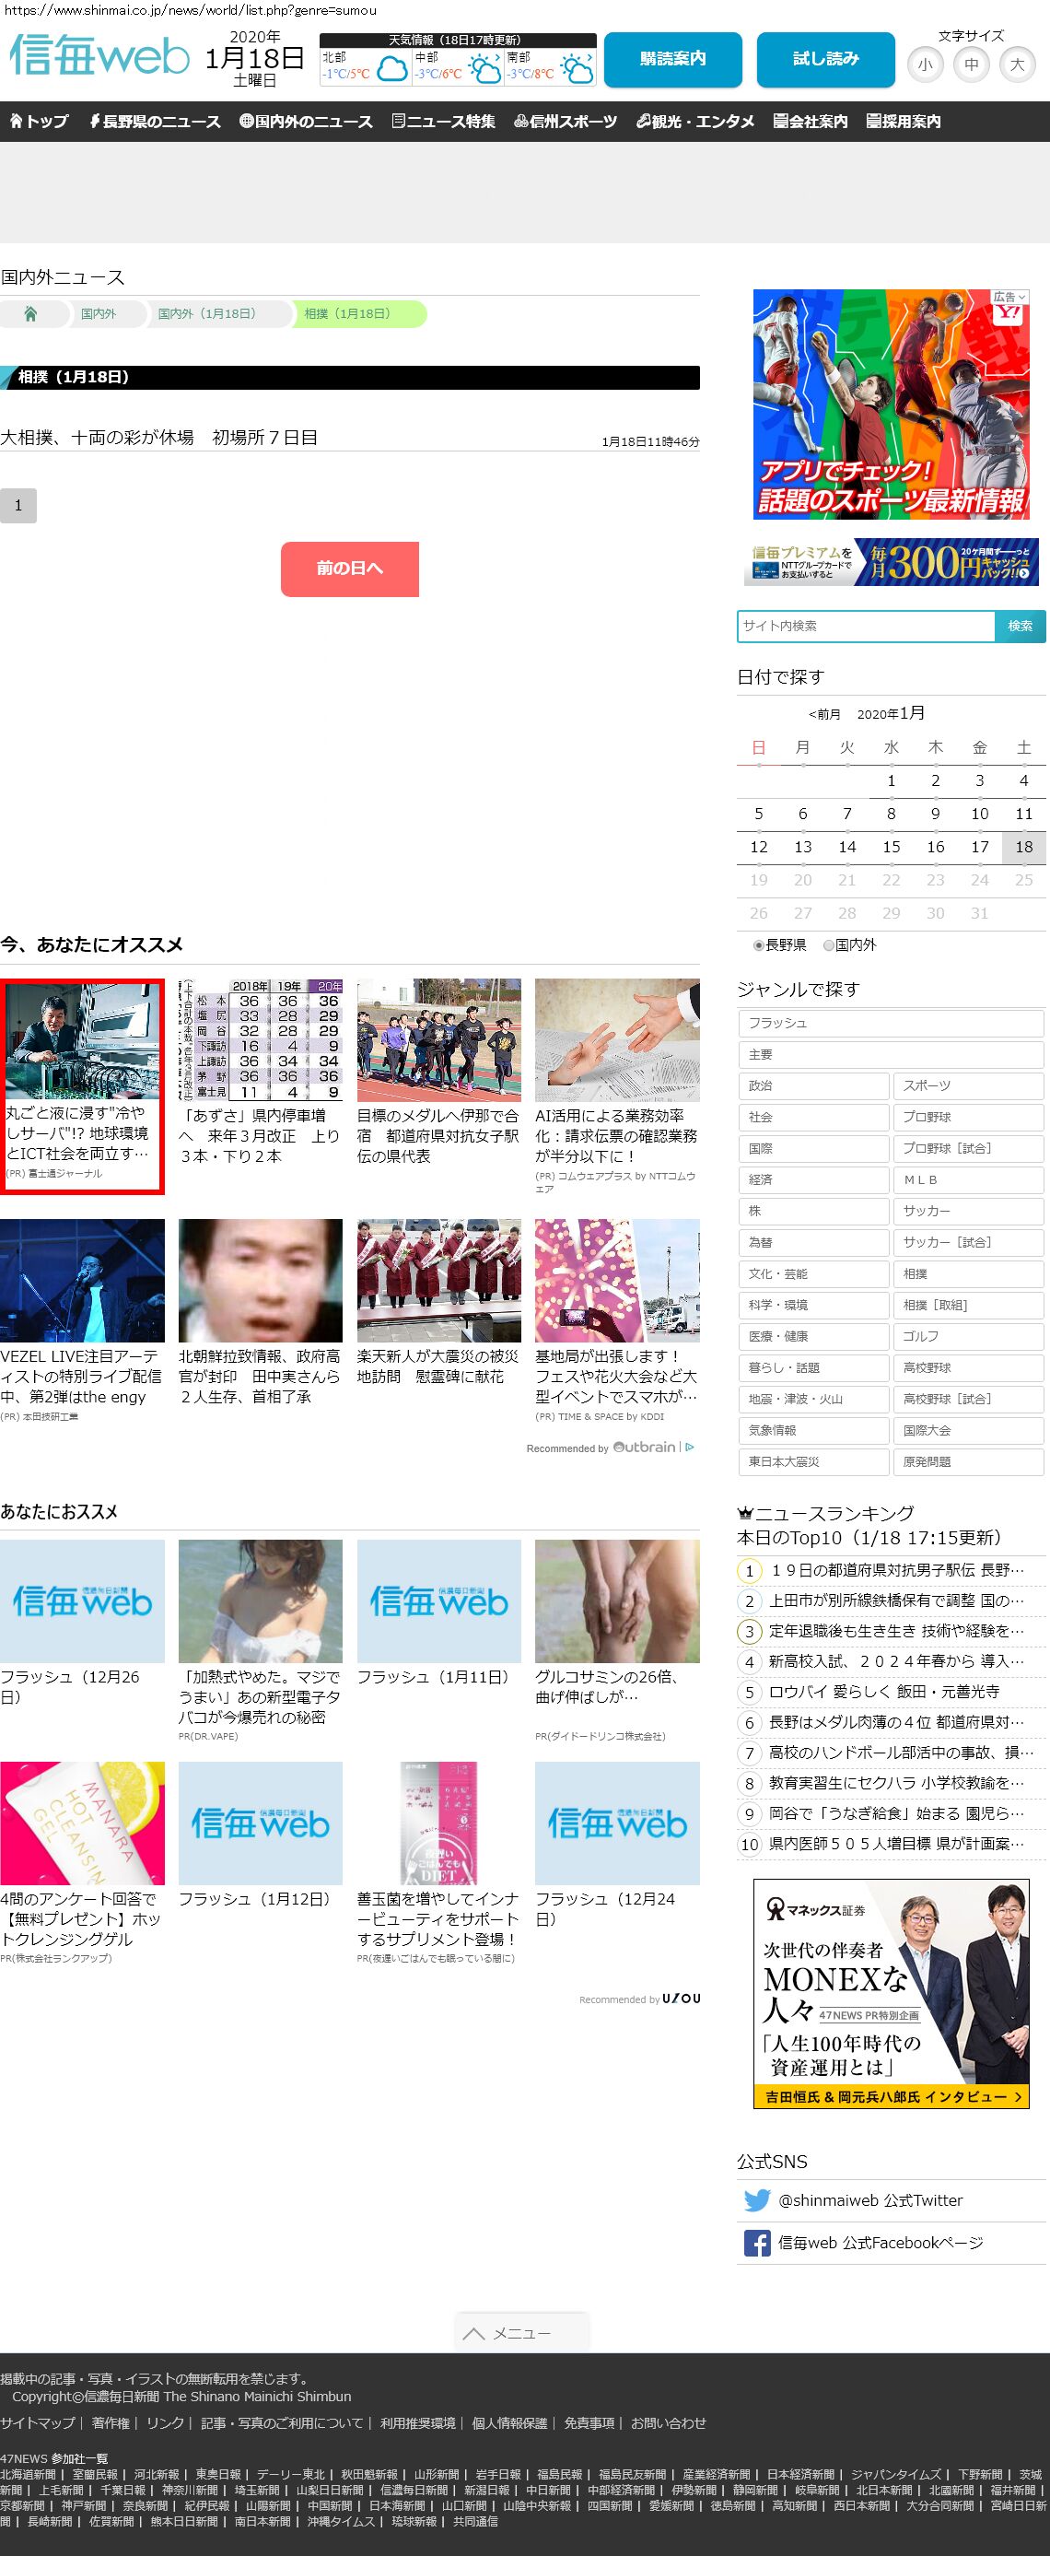This screenshot has height=2556, width=1050.
Task: Click the 検索 search button
Action: 1020,627
